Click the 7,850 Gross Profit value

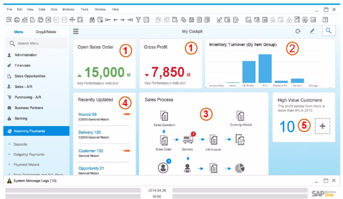(x=168, y=72)
